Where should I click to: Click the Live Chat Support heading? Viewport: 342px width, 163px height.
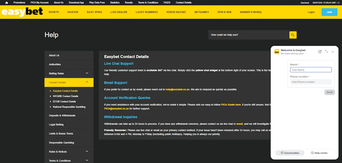coord(119,64)
